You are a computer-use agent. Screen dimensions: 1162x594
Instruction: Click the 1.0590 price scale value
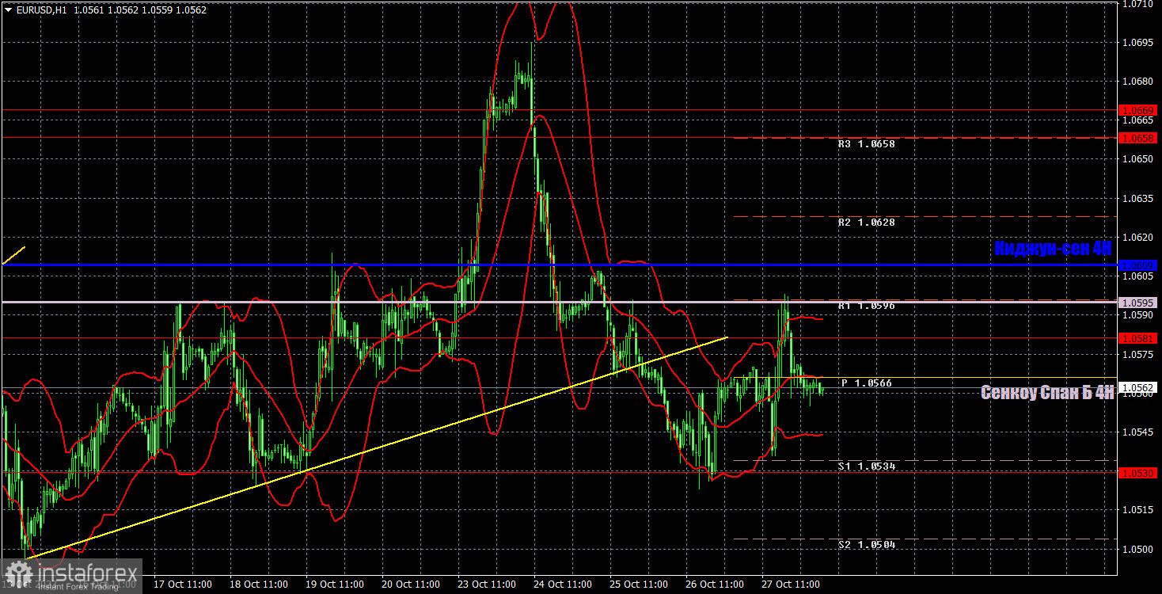coord(1139,315)
